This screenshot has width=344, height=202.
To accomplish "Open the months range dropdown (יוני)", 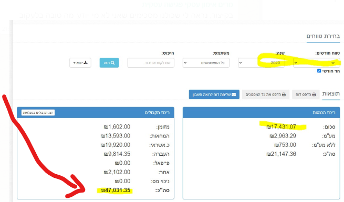I will (317, 62).
